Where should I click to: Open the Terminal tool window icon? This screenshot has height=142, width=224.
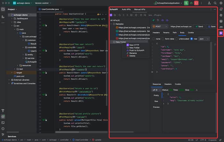3,122
